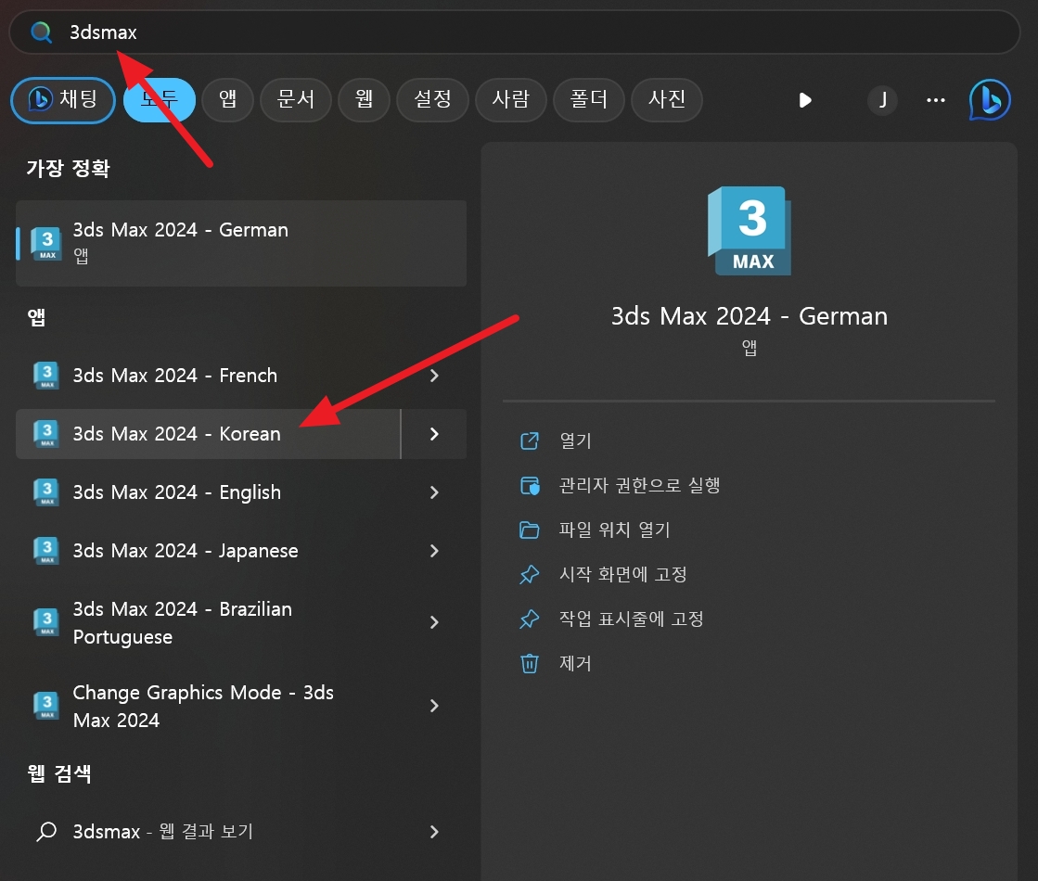Select the 설정 filter tab

click(x=432, y=100)
